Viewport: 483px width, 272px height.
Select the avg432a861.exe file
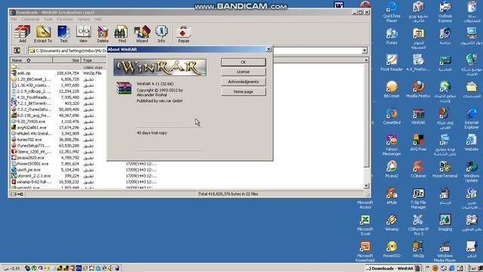[x=32, y=128]
